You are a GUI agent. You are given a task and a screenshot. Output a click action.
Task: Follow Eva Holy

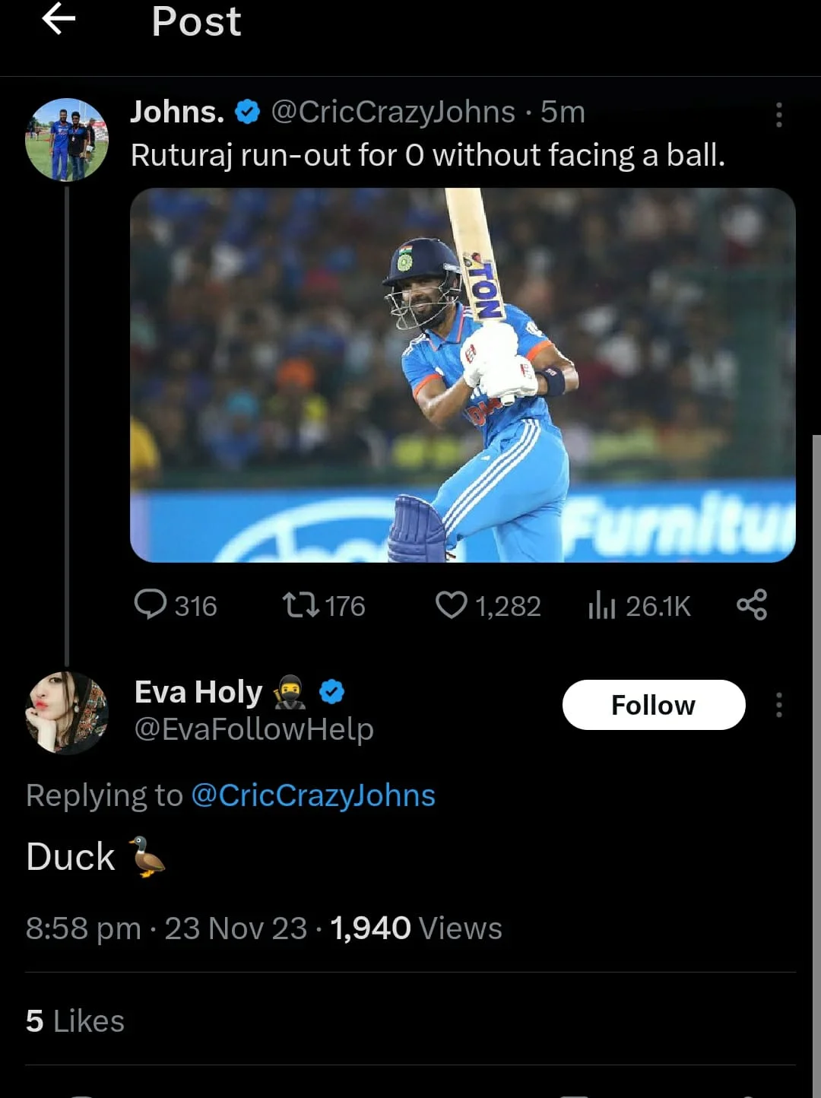tap(653, 705)
